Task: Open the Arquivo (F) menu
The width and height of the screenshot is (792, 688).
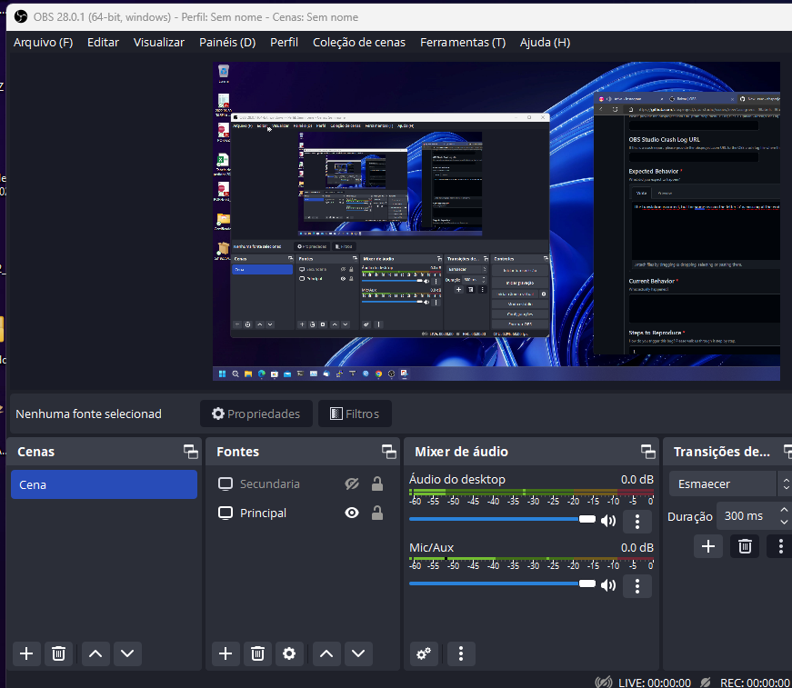Action: tap(44, 43)
